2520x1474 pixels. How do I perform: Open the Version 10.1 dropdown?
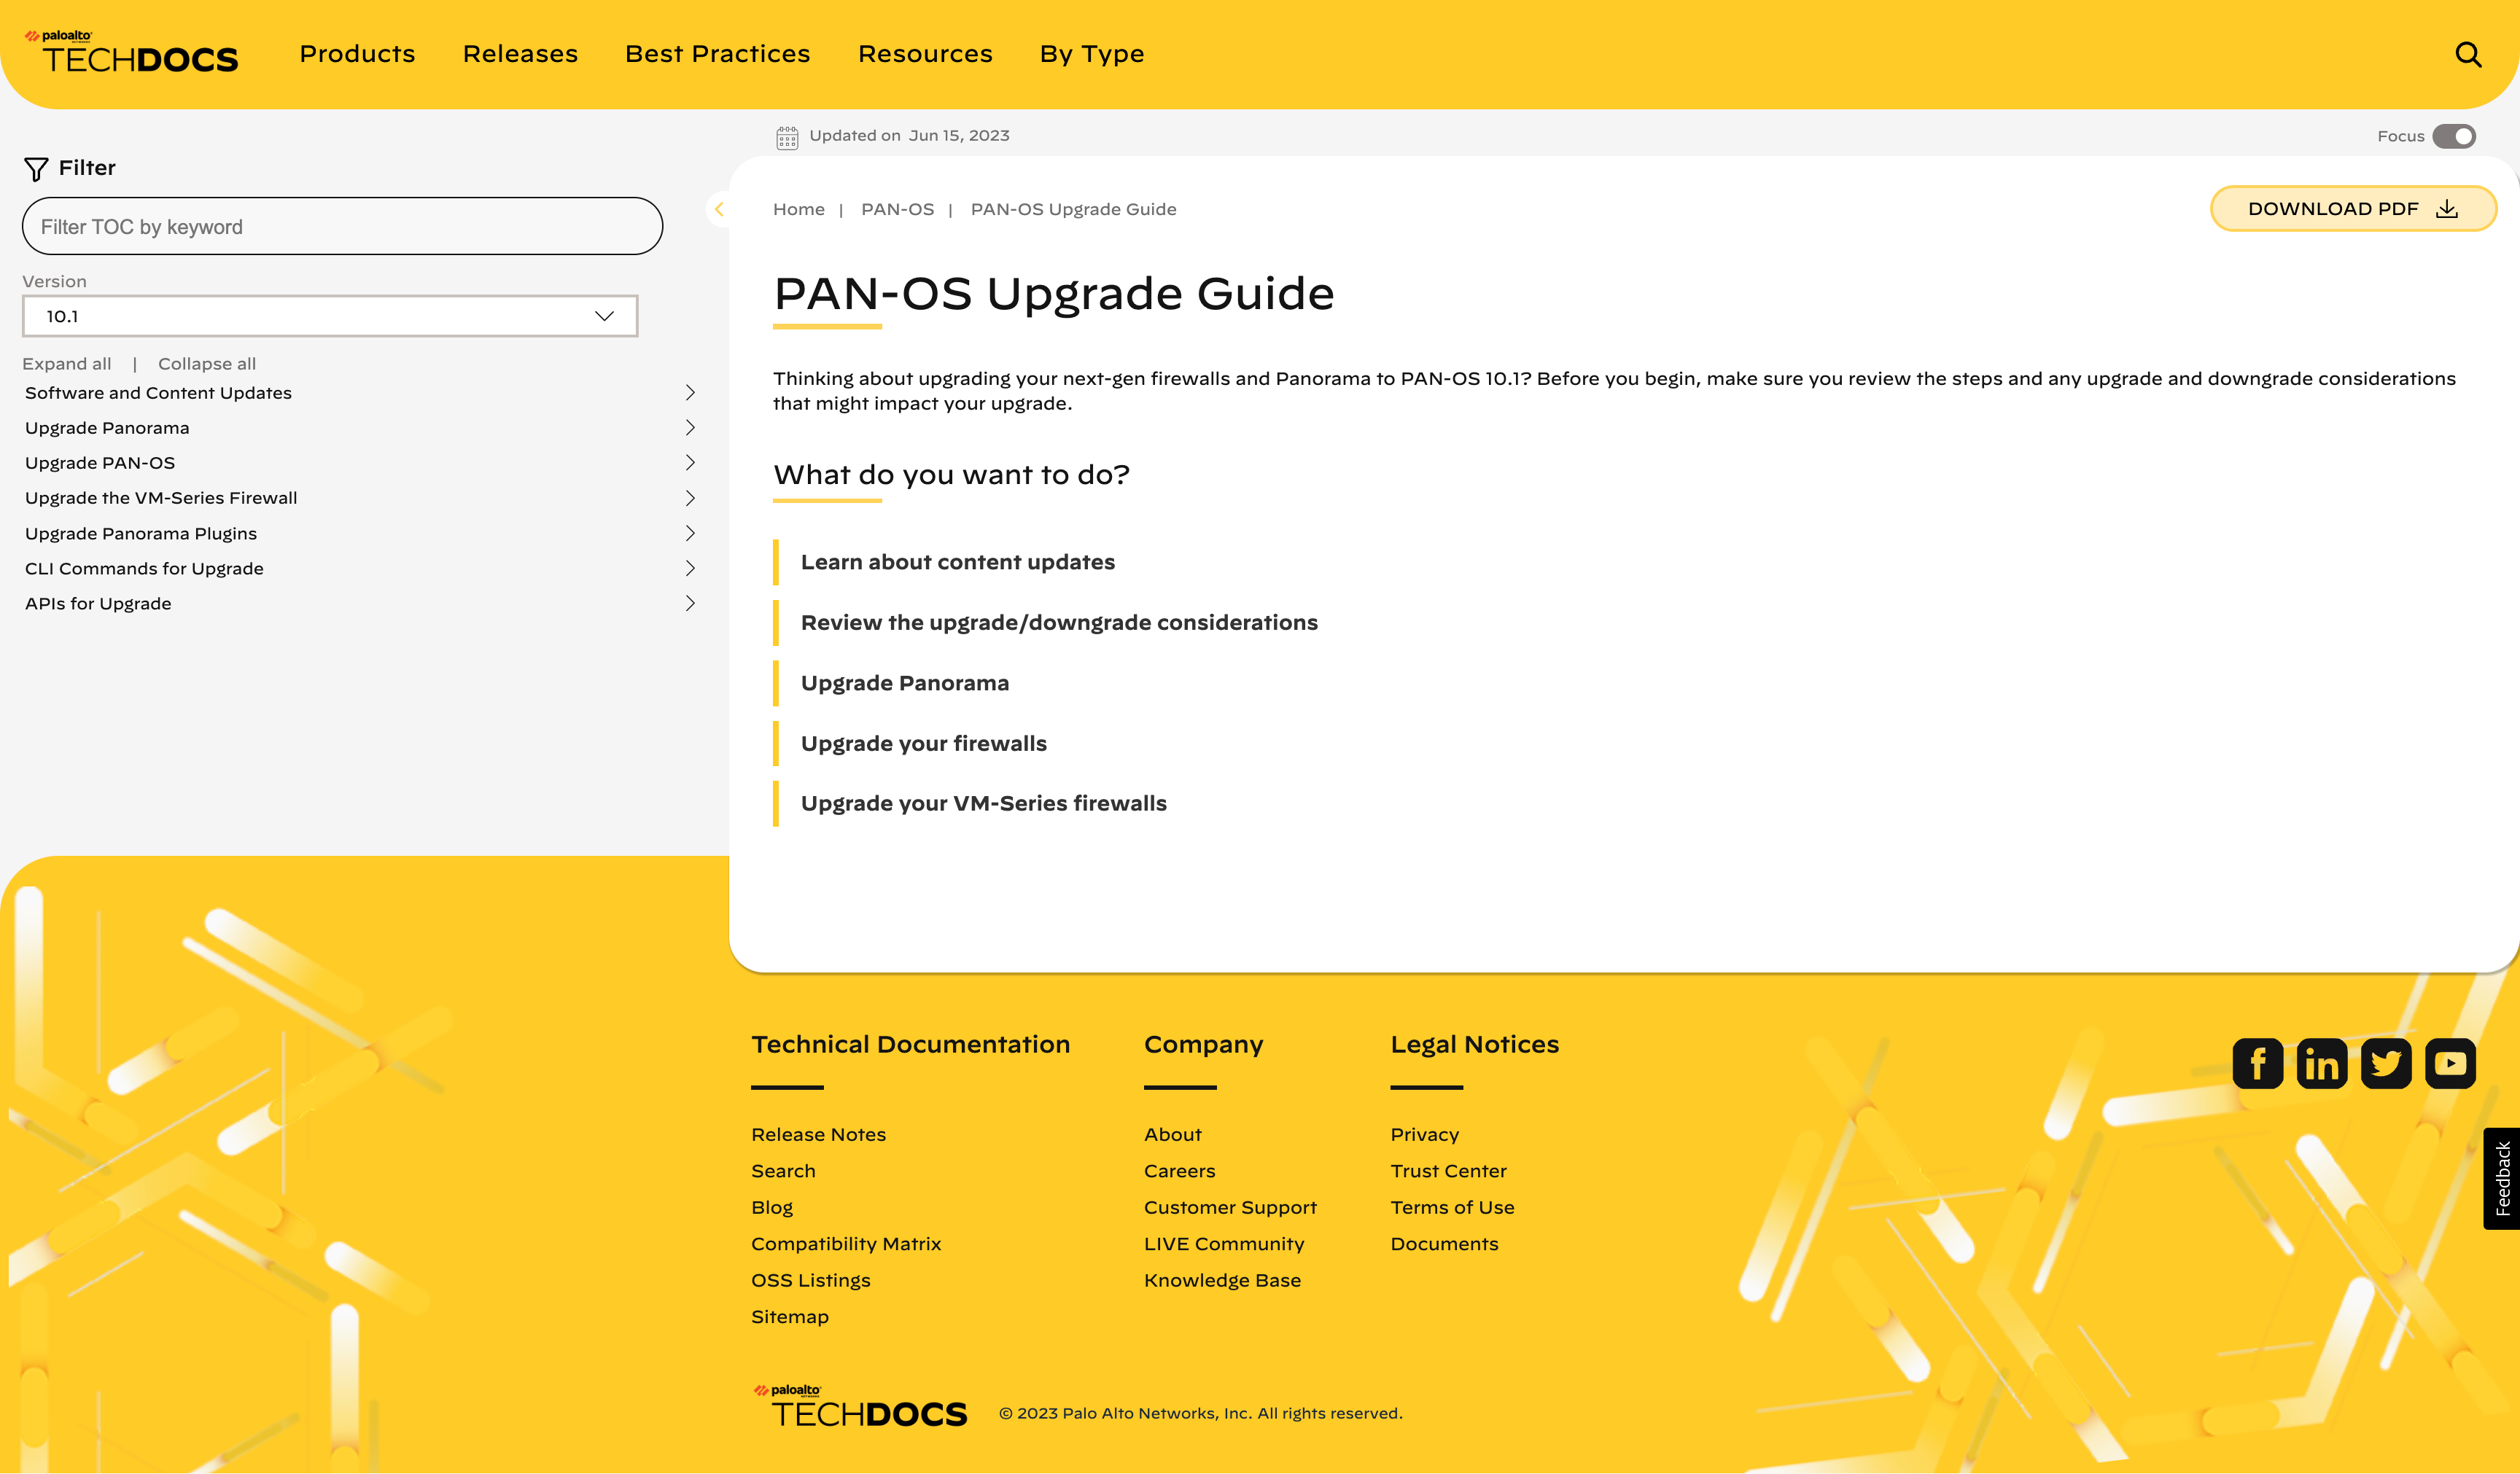330,316
